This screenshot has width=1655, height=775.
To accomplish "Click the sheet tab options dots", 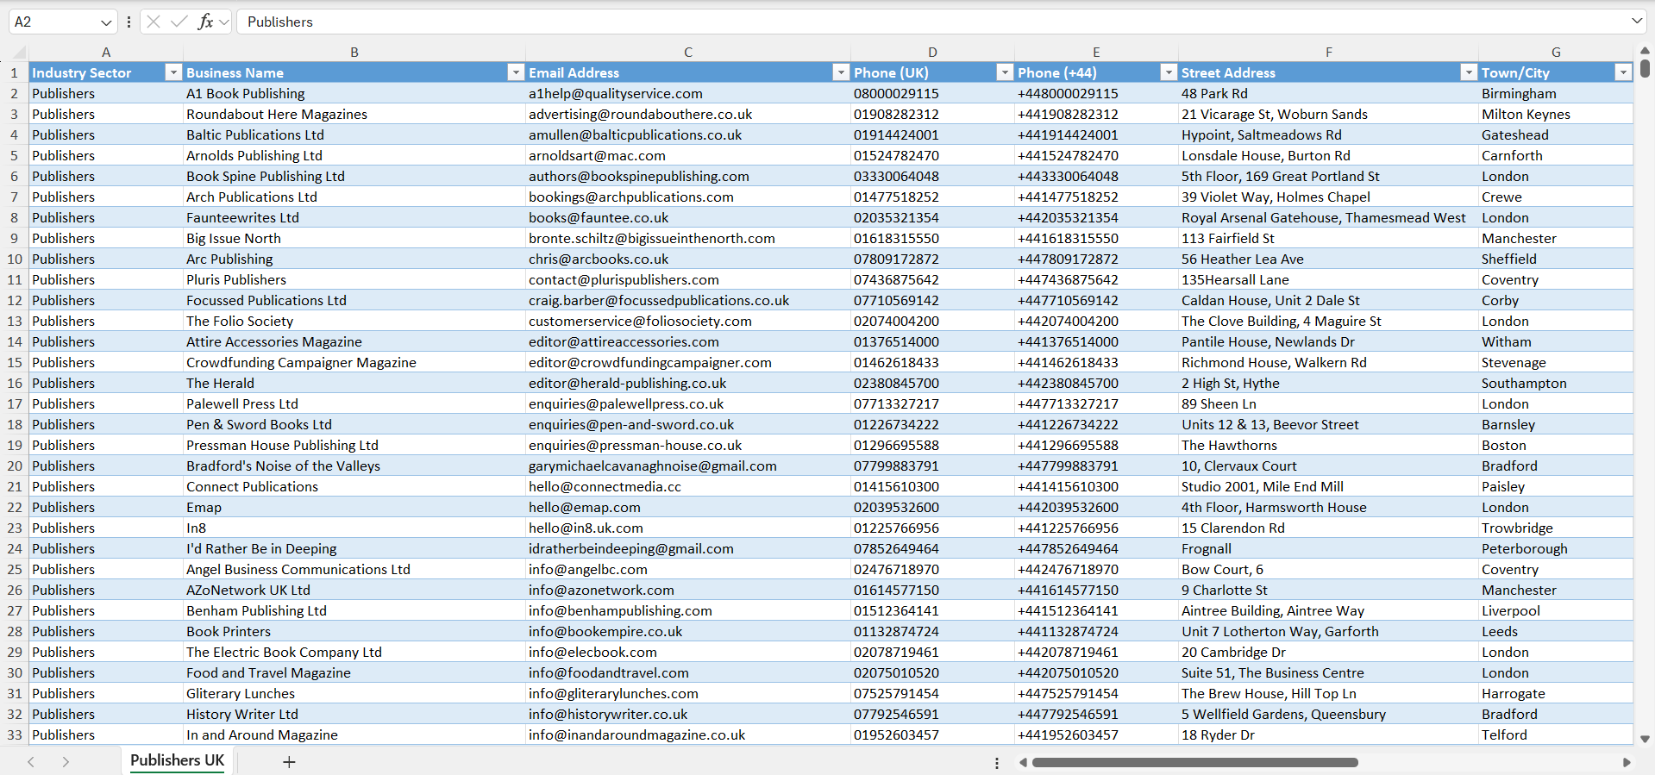I will click(x=997, y=763).
